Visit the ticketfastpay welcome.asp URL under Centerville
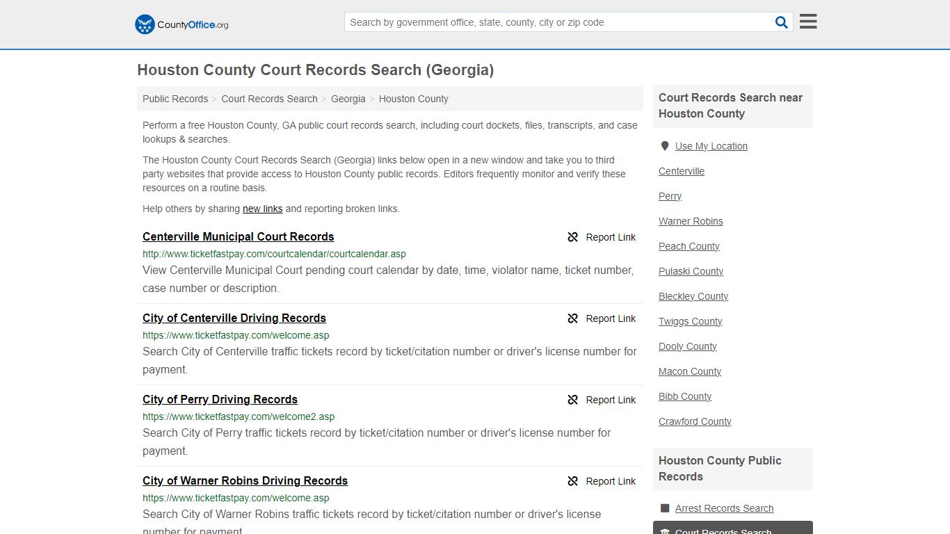Image resolution: width=950 pixels, height=534 pixels. pos(236,335)
